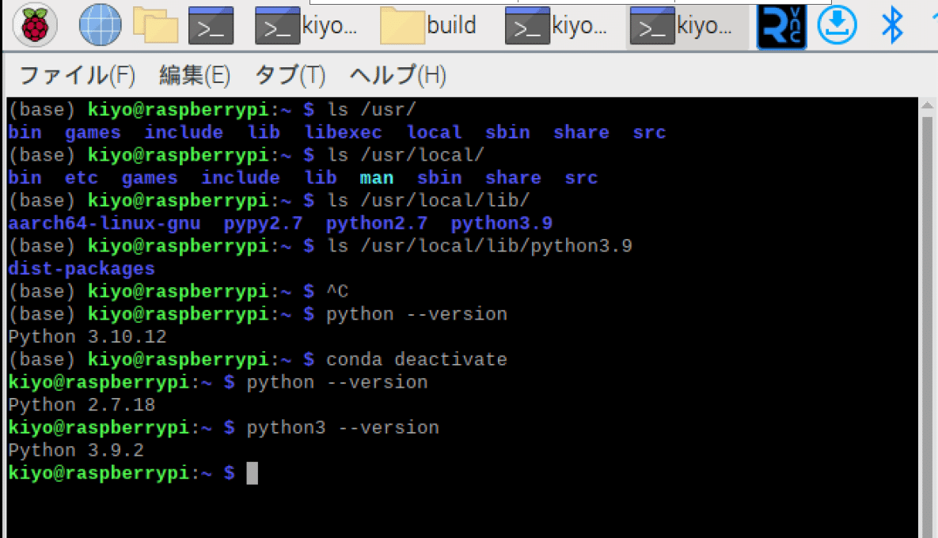The height and width of the screenshot is (538, 938).
Task: Click the 'ls /usr/' command text
Action: coord(371,109)
